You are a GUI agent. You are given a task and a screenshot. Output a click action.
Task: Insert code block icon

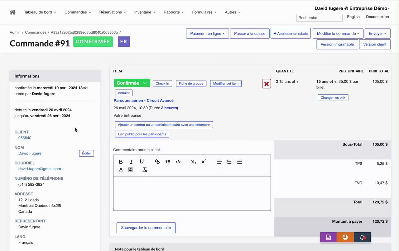[x=178, y=162]
